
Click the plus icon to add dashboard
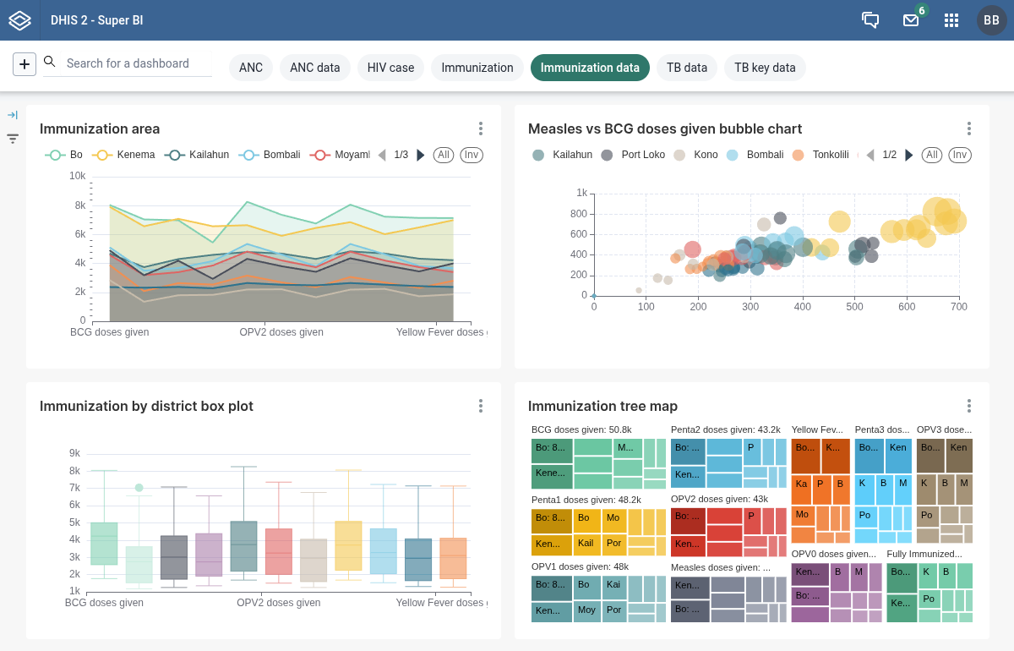pos(25,63)
